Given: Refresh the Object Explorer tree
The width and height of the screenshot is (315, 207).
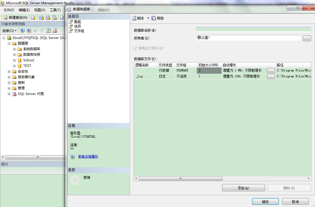Looking at the screenshot, I should coord(48,31).
